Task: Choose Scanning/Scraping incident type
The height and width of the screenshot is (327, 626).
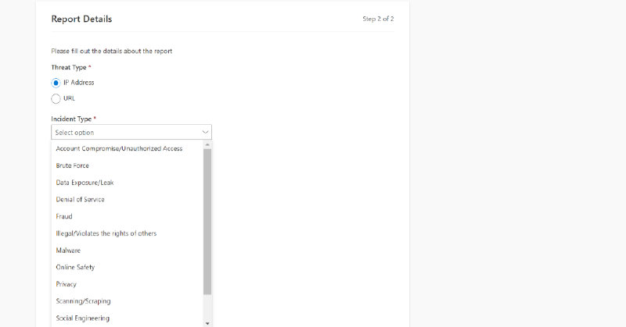Action: [83, 301]
